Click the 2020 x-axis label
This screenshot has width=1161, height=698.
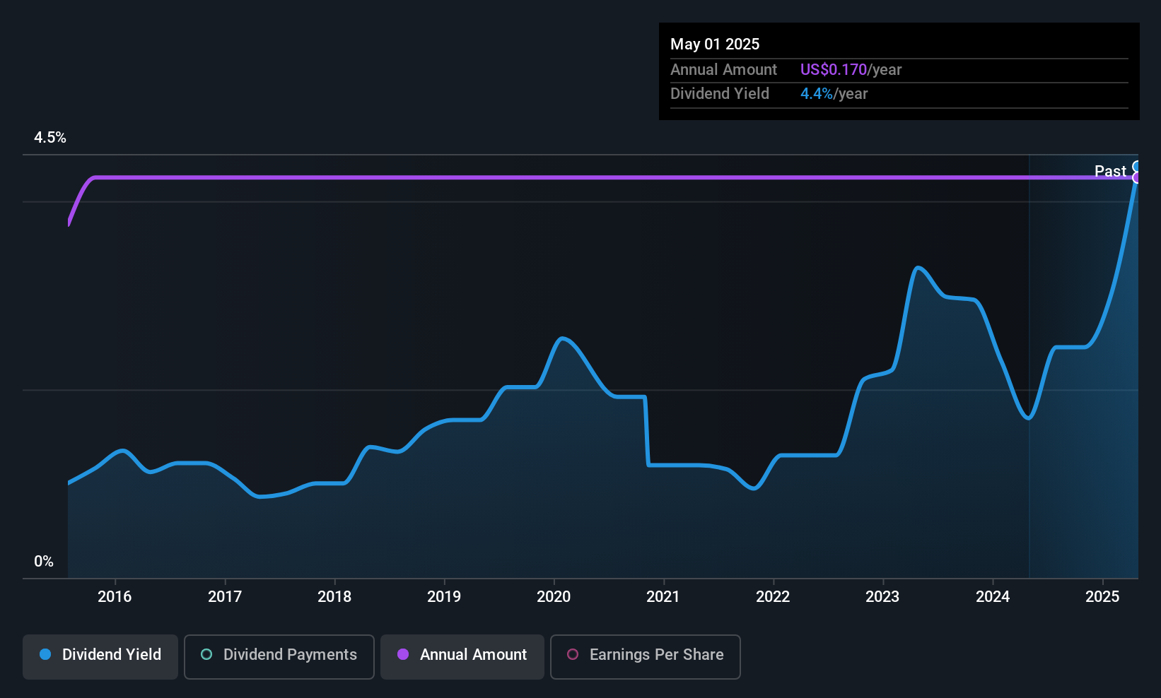pyautogui.click(x=554, y=597)
